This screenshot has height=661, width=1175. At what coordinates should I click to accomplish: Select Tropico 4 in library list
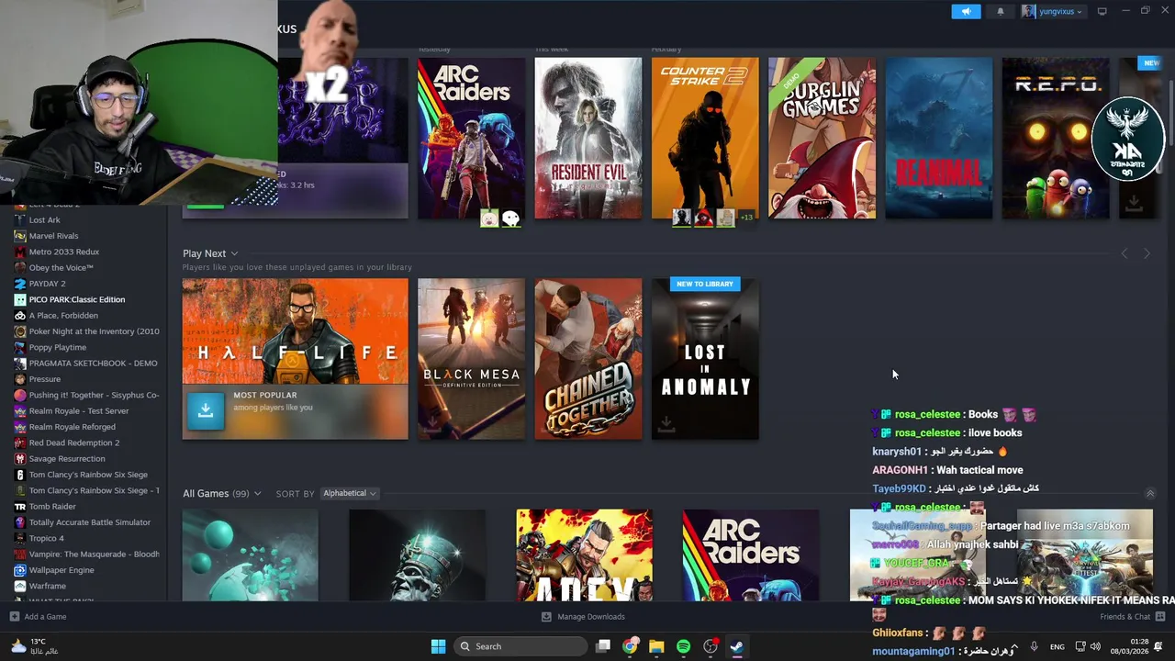click(46, 538)
